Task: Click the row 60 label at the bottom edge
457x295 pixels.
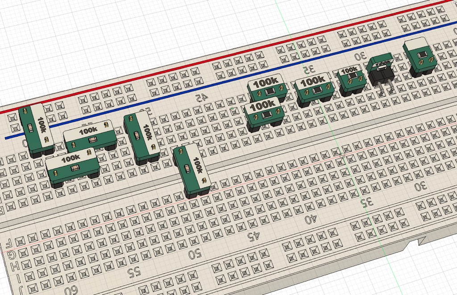Action: tap(71, 289)
